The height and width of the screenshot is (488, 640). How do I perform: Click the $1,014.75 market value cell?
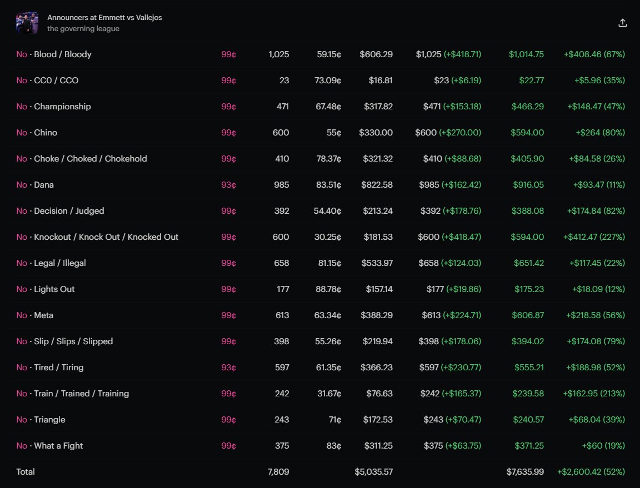pos(526,54)
